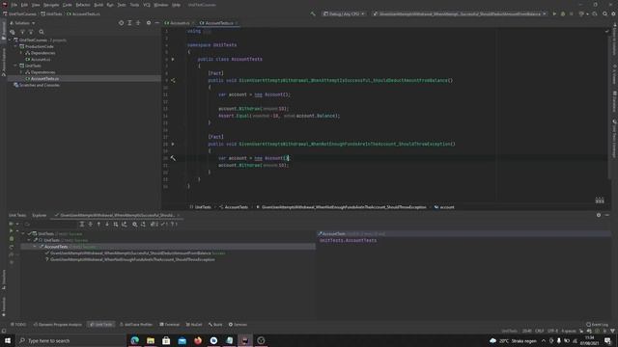Click Expand All icon in unit test toolbar
Viewport: 618px width, 347px height.
click(x=82, y=225)
